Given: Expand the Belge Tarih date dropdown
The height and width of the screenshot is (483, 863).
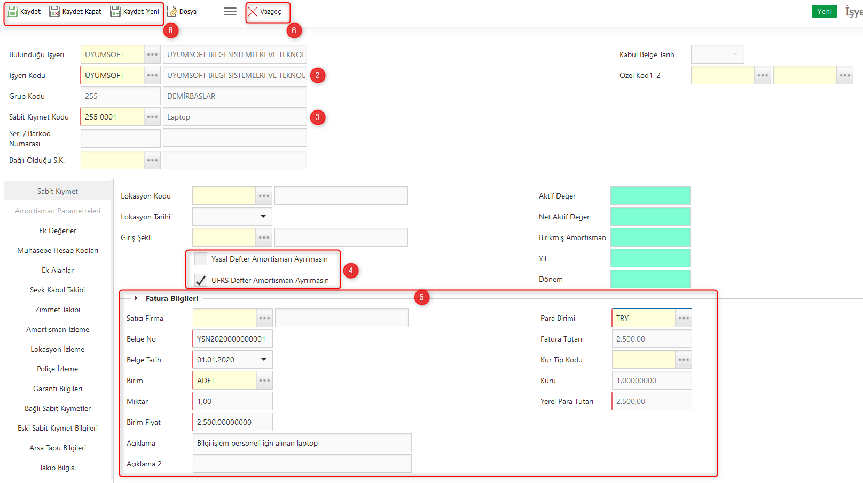Looking at the screenshot, I should tap(264, 360).
